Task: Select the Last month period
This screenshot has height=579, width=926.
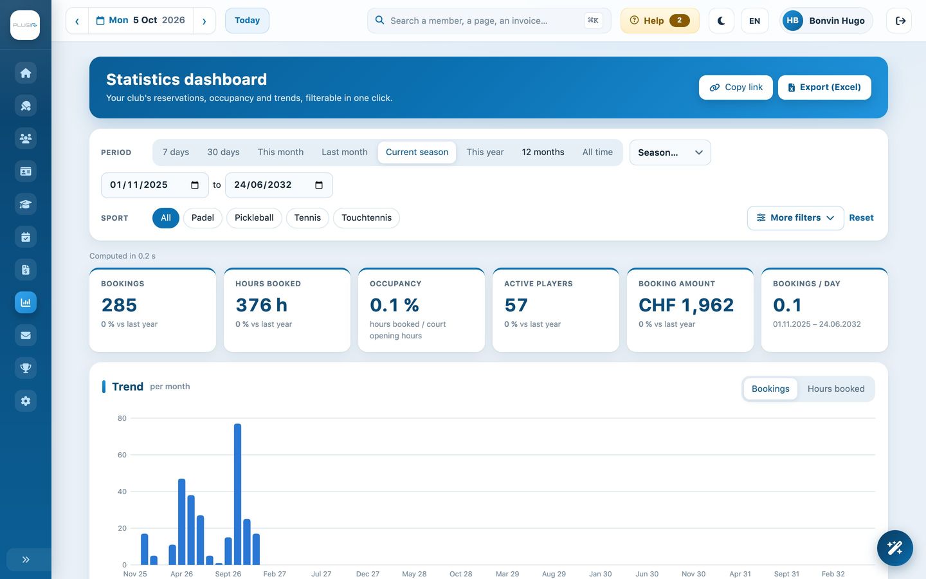Action: (345, 152)
